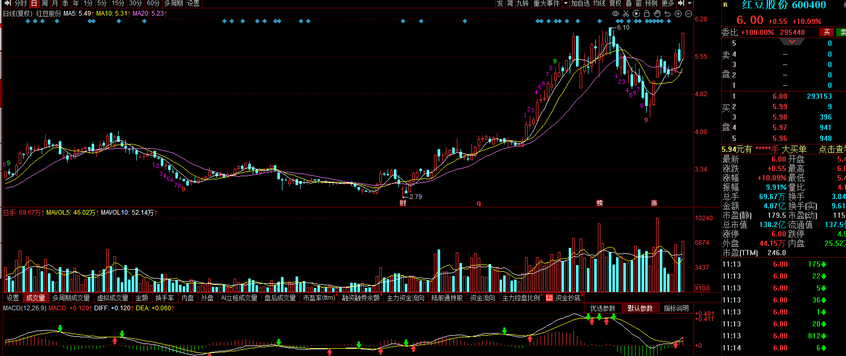The image size is (846, 356).
Task: Click the circular play replay icon
Action: point(636,14)
